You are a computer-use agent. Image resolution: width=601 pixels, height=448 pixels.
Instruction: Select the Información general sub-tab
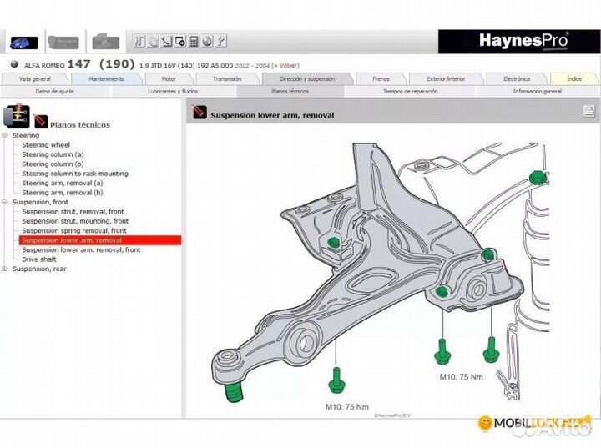coord(538,92)
